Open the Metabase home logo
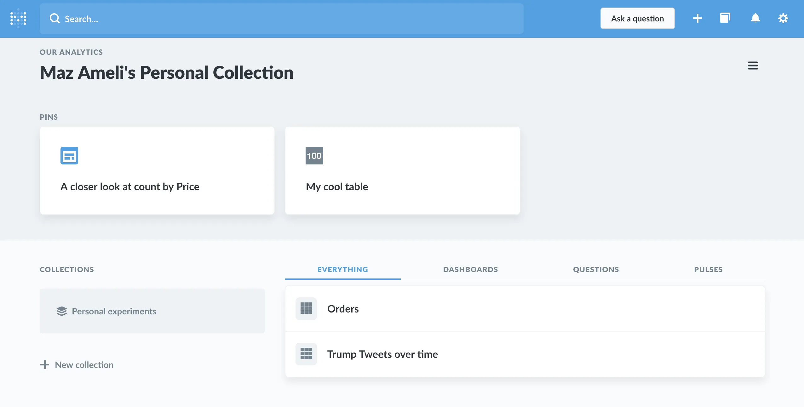The width and height of the screenshot is (804, 407). coord(18,19)
